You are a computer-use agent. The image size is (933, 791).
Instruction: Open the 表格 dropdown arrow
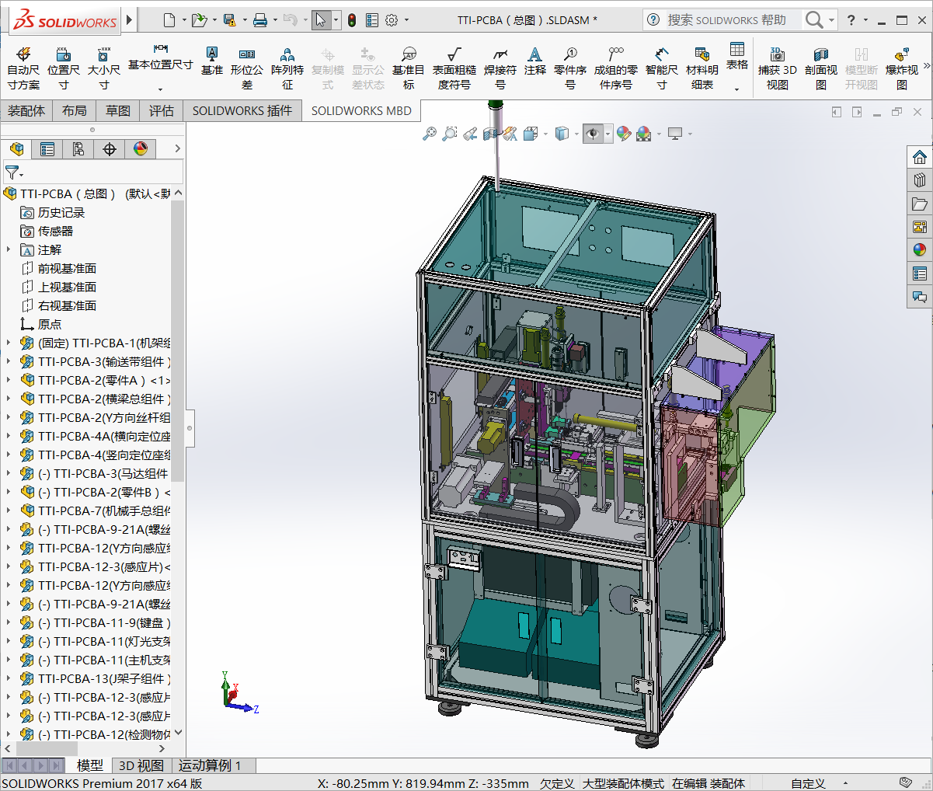[x=736, y=89]
